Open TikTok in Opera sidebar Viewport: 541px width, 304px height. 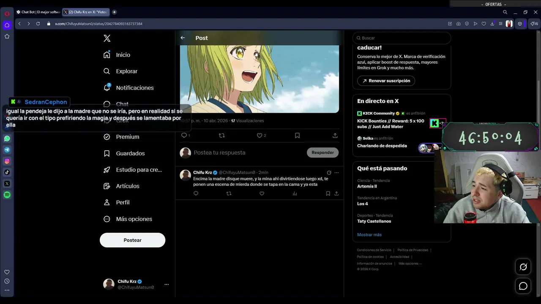(x=7, y=172)
